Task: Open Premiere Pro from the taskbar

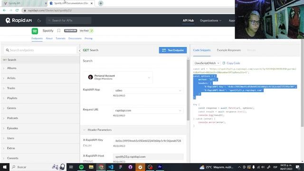Action: (x=160, y=167)
